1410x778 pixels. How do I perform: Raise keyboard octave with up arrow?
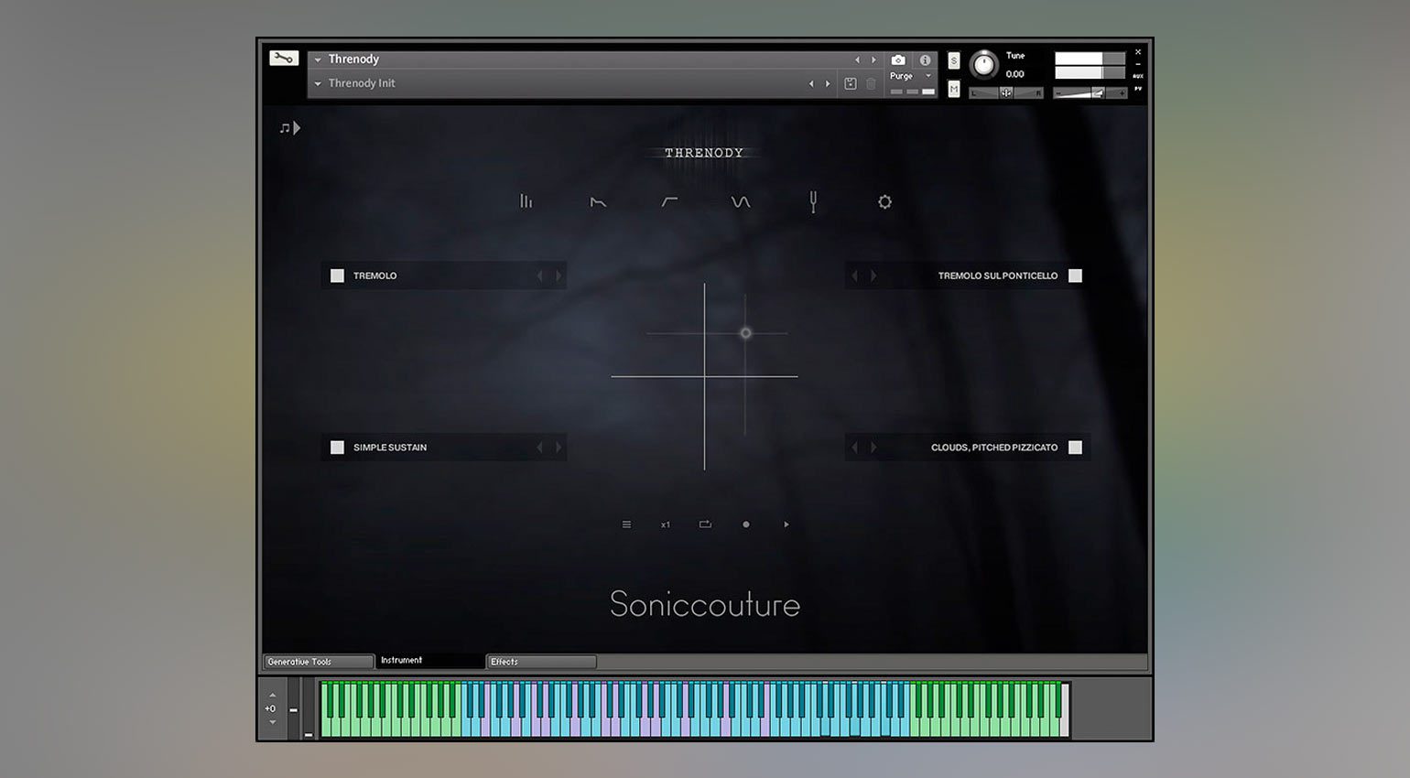[x=272, y=695]
